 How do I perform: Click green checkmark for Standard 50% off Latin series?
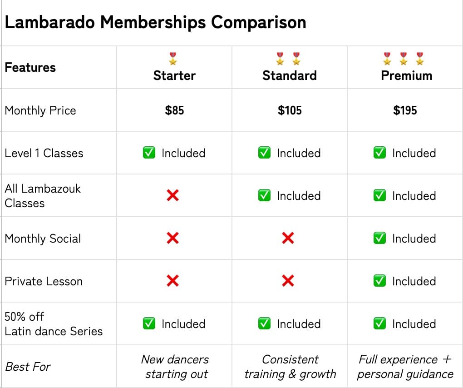[x=264, y=324]
